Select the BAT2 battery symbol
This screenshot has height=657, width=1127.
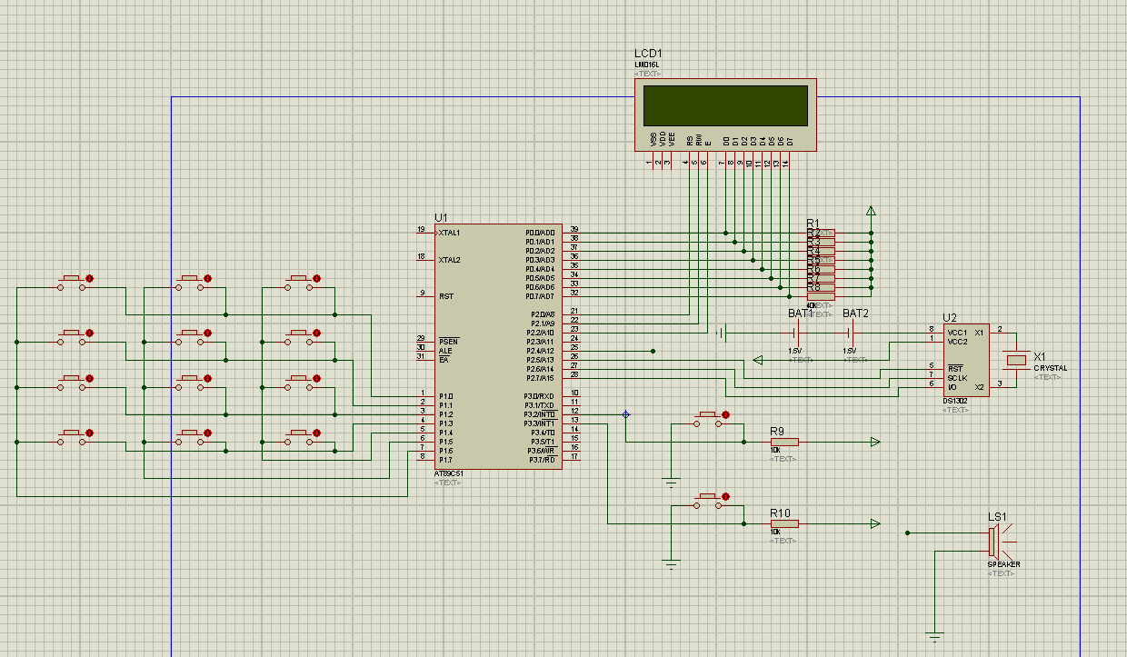[851, 333]
